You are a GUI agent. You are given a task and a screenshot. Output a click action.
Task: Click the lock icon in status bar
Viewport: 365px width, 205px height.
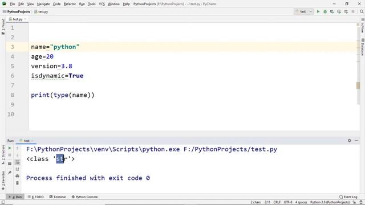[355, 202]
